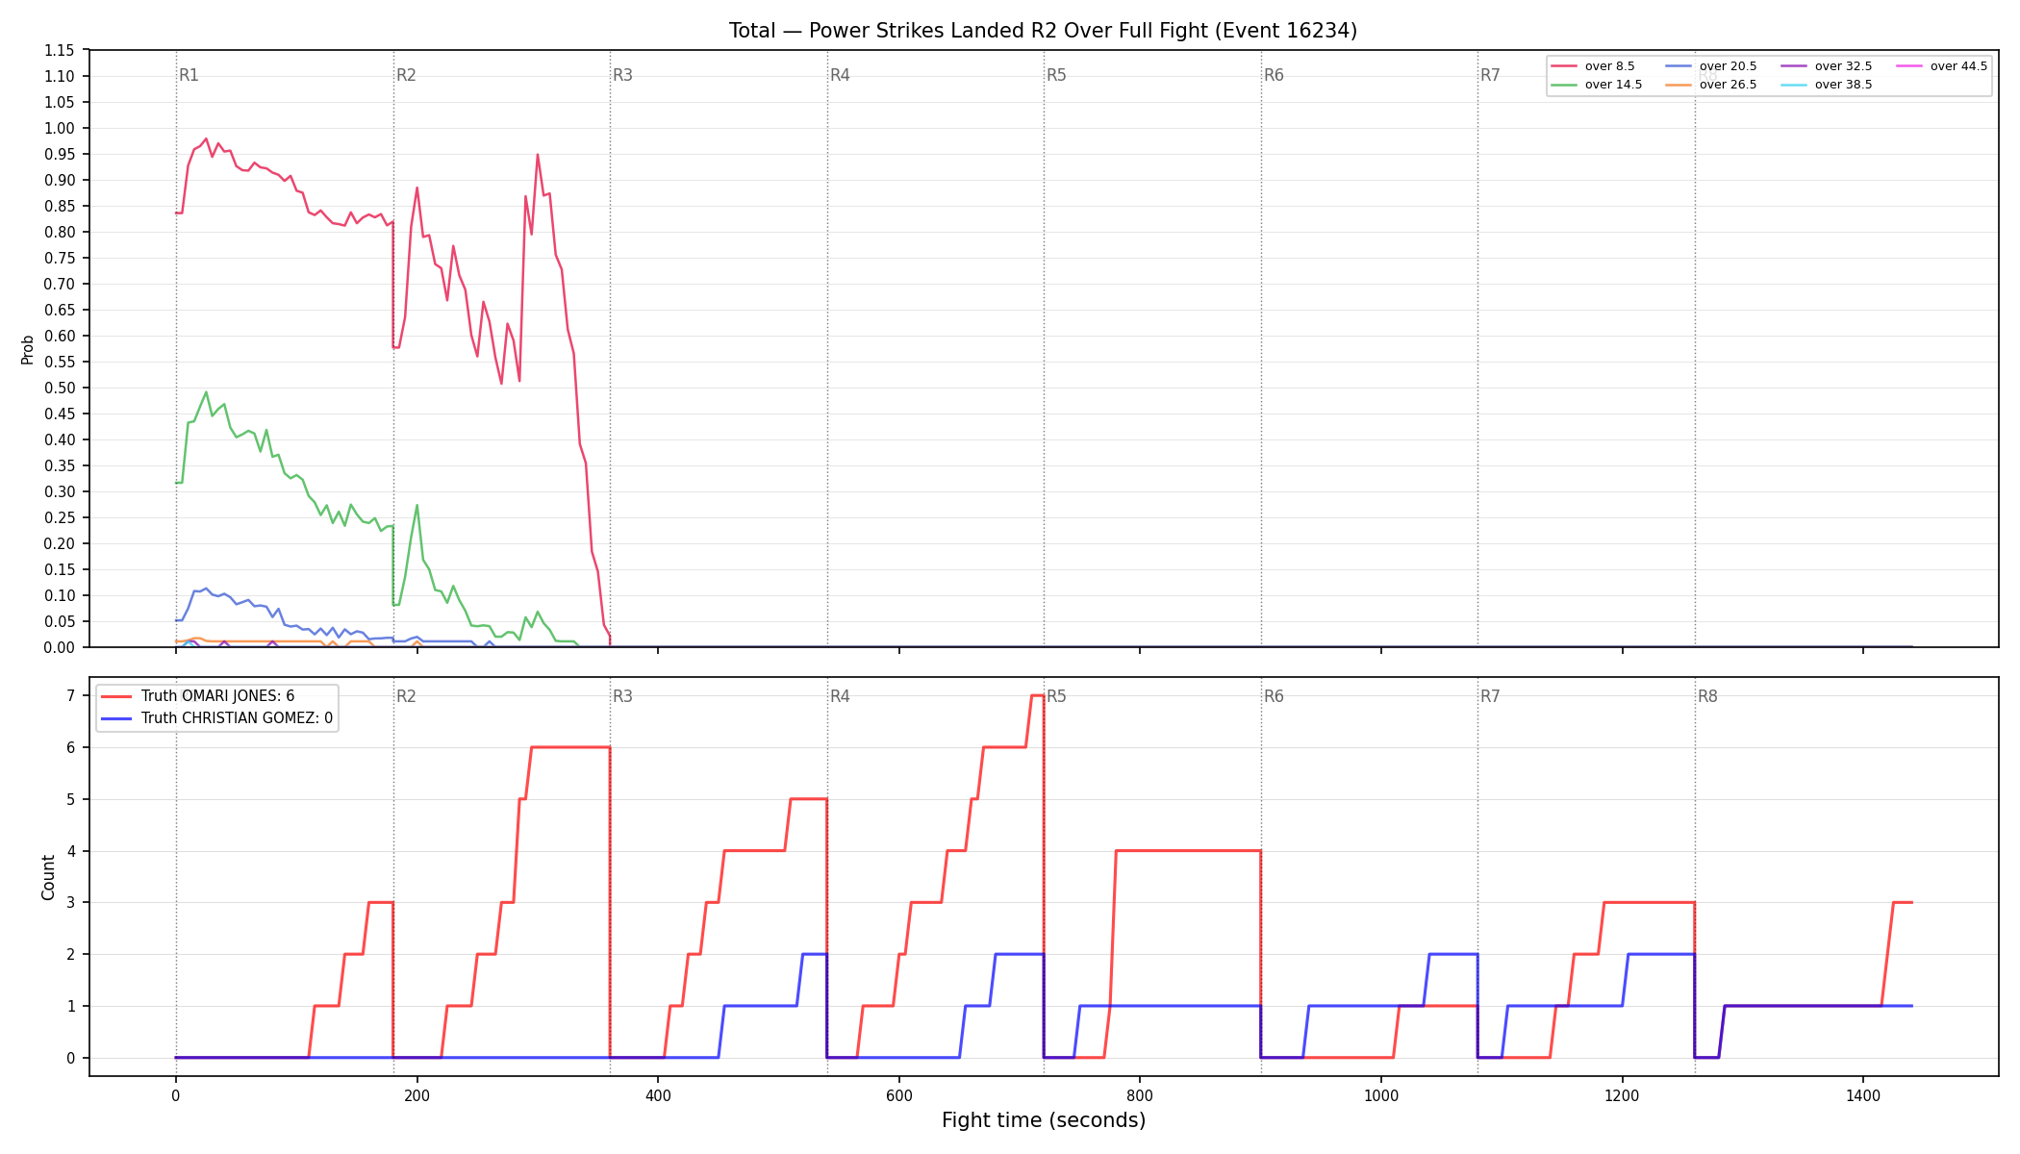
Task: Click the cyan line swatch beside 'over 38.5'
Action: 1794,85
